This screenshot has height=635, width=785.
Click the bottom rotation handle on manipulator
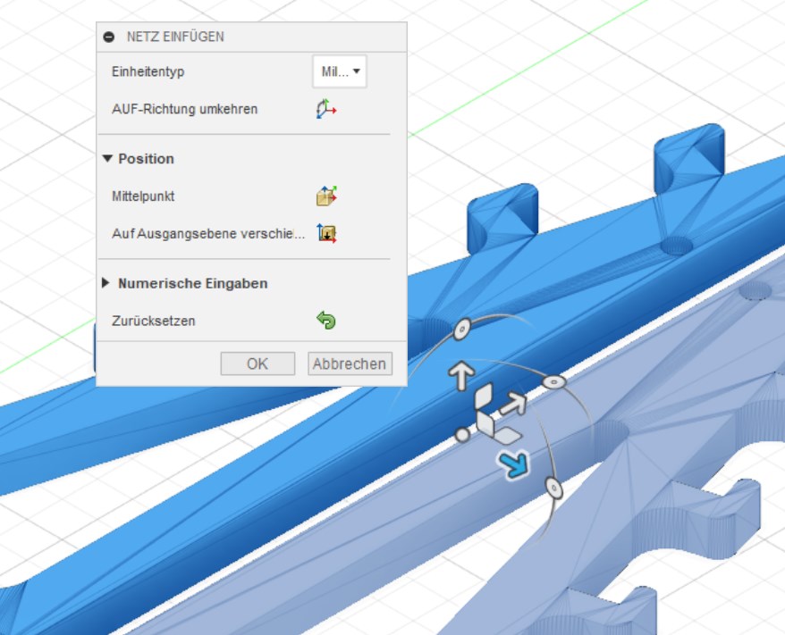[x=553, y=487]
